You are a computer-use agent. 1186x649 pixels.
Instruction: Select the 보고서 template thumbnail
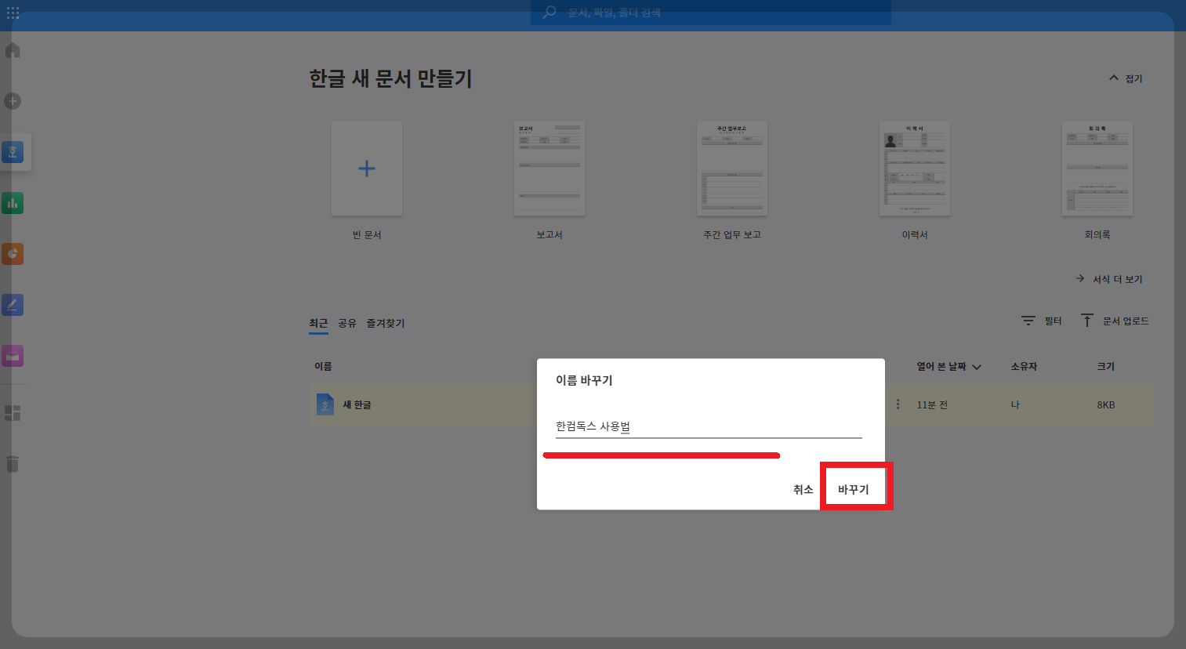click(x=549, y=169)
